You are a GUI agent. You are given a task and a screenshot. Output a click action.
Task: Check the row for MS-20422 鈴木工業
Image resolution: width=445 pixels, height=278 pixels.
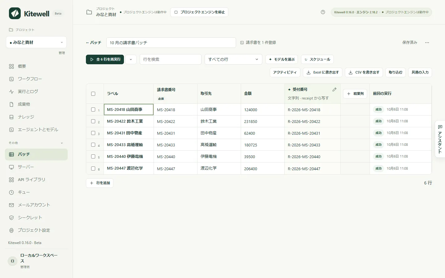point(93,121)
